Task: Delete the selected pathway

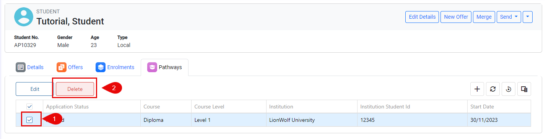Action: coord(75,89)
